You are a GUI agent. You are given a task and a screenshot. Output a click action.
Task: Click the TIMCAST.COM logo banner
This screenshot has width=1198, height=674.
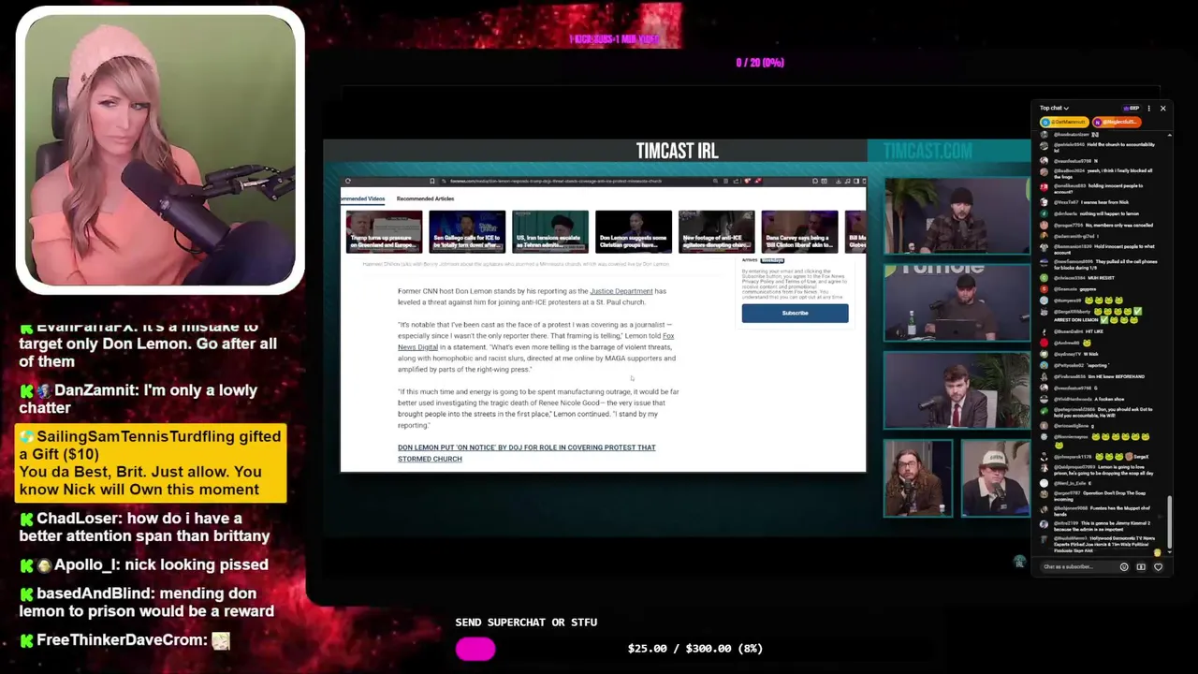pyautogui.click(x=928, y=151)
